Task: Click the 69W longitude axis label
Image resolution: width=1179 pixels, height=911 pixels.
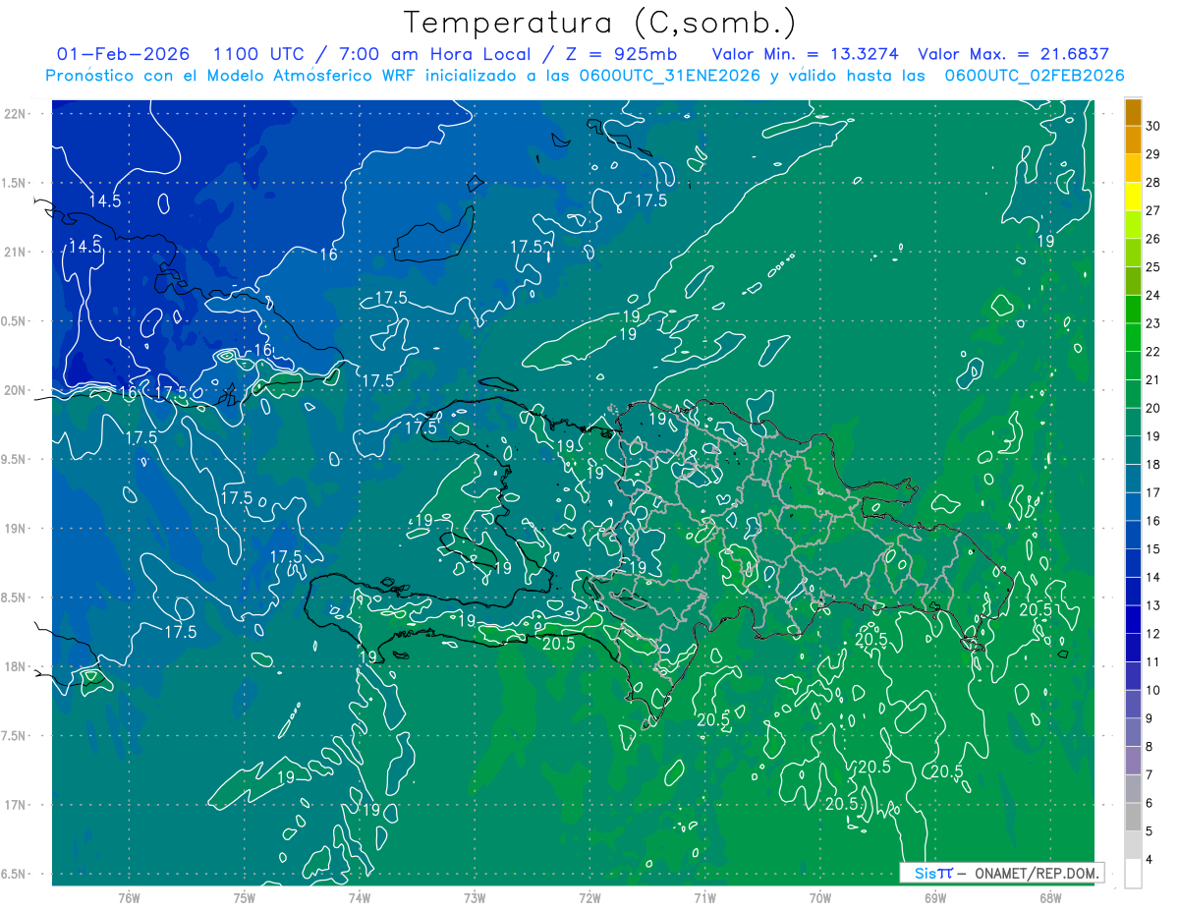Action: 934,897
